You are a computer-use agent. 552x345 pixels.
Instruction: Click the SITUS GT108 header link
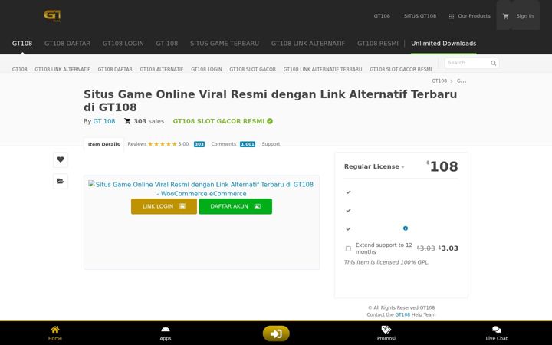(x=420, y=16)
